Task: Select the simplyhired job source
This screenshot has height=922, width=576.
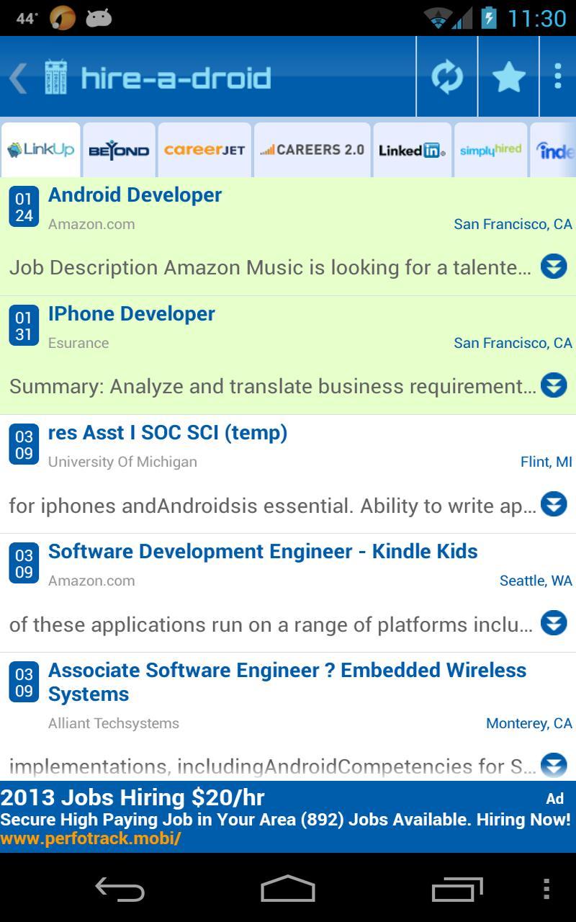Action: tap(490, 150)
